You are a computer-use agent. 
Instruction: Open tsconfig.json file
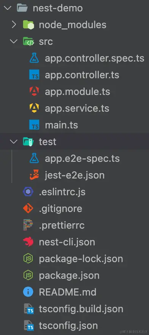pyautogui.click(x=68, y=326)
